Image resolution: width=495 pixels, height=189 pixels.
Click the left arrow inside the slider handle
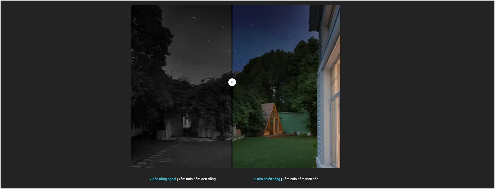coord(231,82)
